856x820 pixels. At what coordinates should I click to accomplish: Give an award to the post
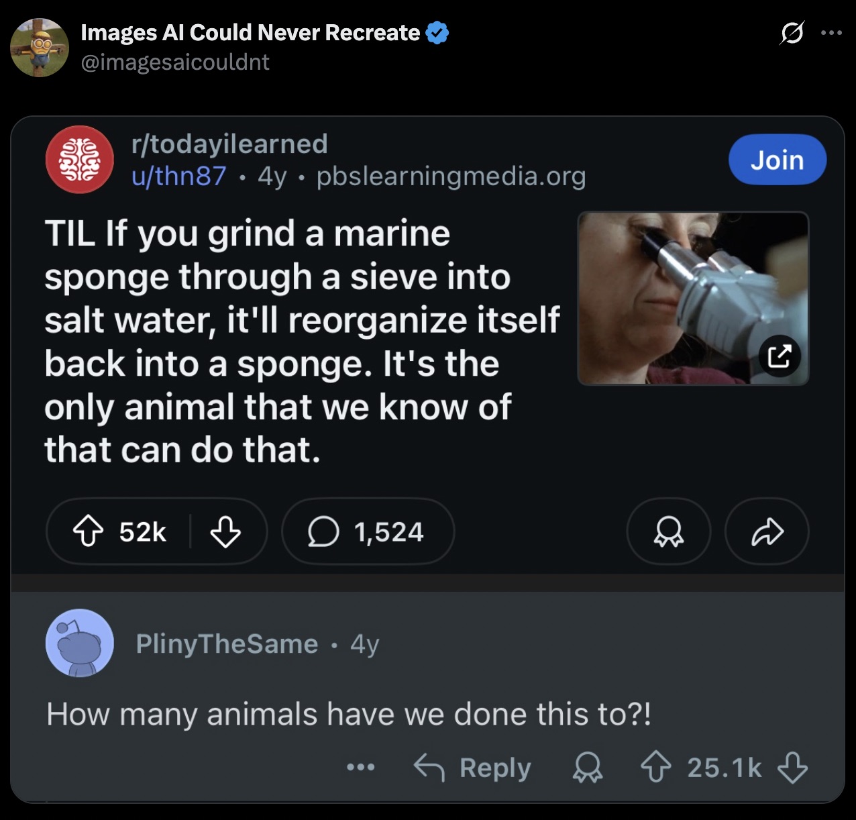[x=668, y=532]
